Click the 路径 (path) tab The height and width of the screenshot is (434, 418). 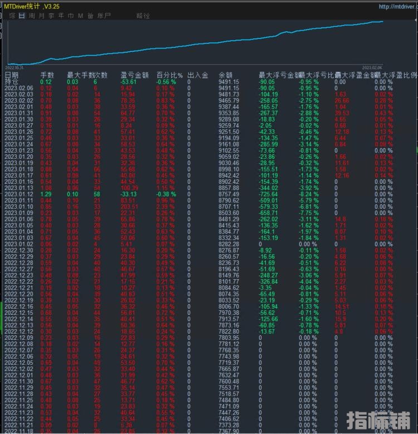coord(143,16)
